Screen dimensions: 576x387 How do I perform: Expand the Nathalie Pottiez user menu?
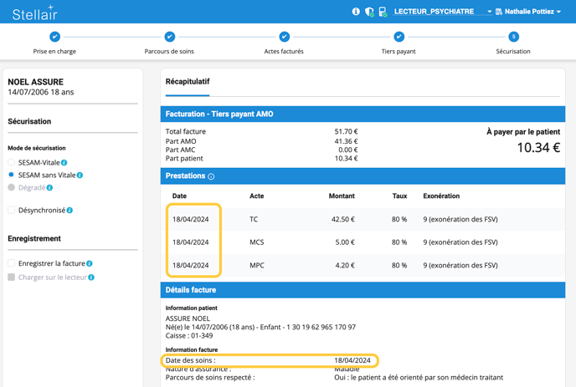coord(528,12)
